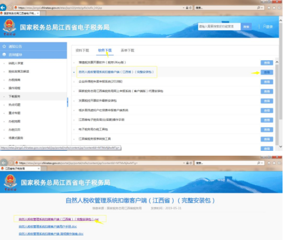Image resolution: width=283 pixels, height=240 pixels.
Task: Click the Favorites star in the bottom browser window
Action: coord(274,163)
